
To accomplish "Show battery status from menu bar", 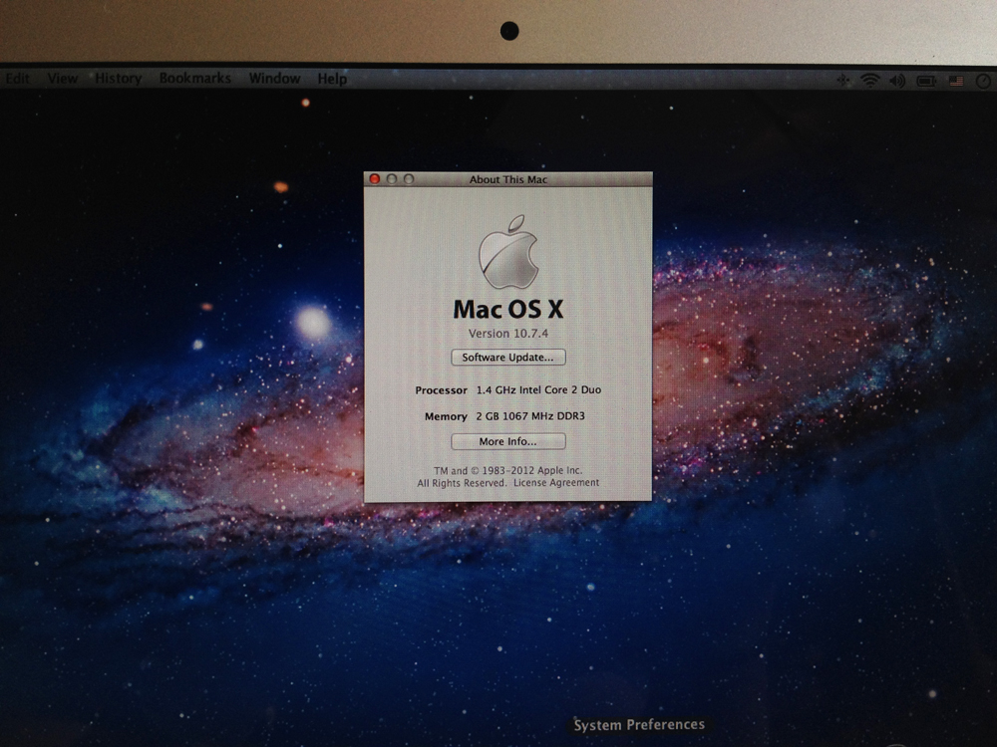I will (926, 81).
